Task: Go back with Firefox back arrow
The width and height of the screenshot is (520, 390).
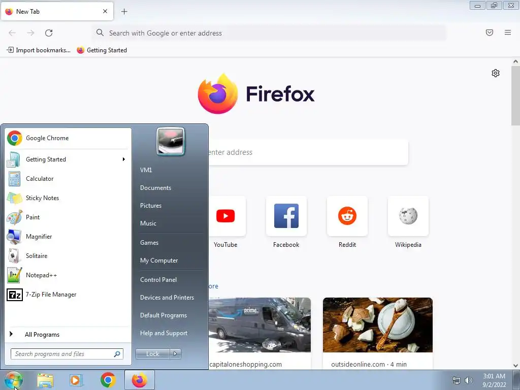Action: (12, 33)
